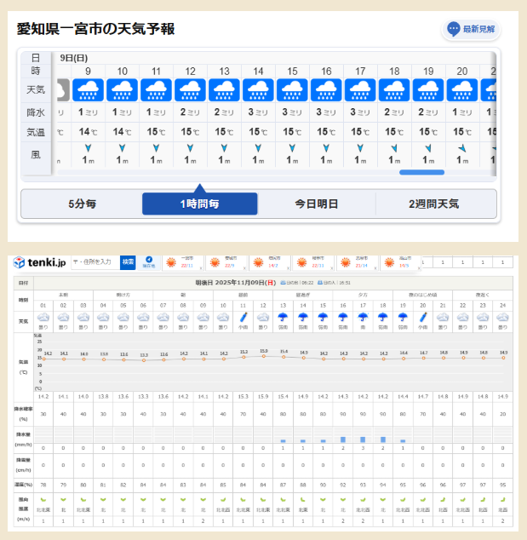Focus the 市・住所を入力 search field
The width and height of the screenshot is (527, 540).
click(95, 262)
